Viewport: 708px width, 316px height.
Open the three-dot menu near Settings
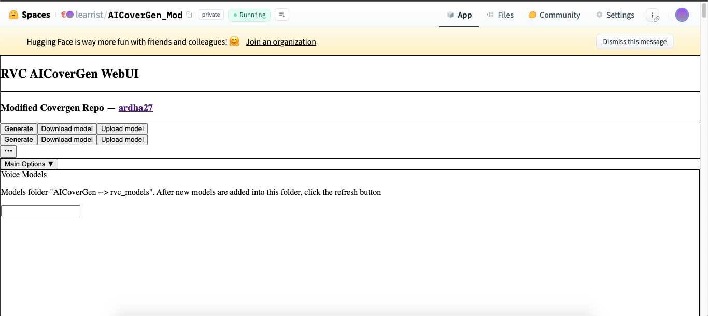pos(653,15)
